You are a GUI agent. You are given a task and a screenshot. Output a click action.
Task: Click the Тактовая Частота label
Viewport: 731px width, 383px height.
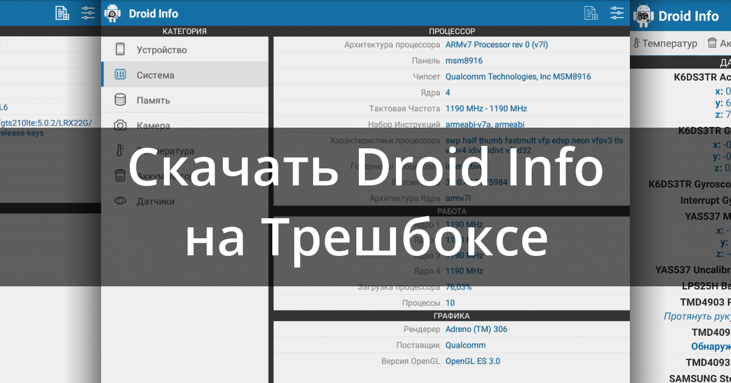pos(404,108)
